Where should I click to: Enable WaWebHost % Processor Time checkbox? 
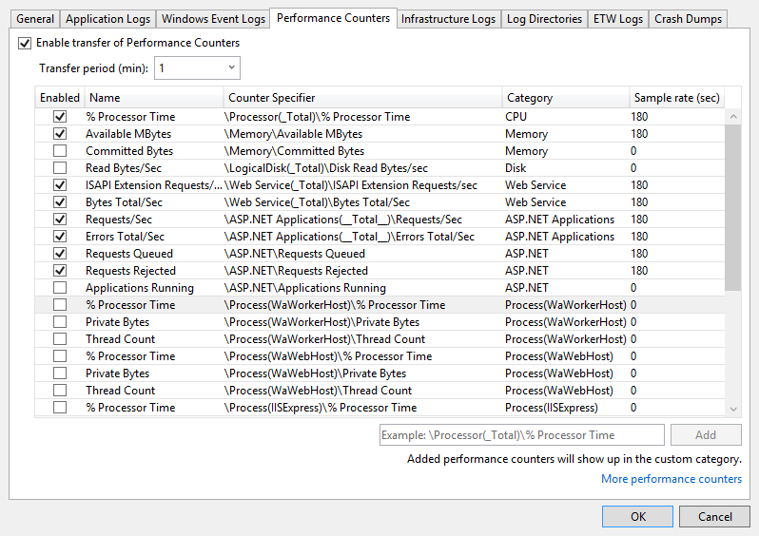click(60, 356)
